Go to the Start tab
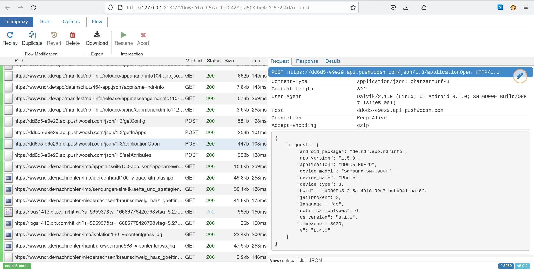The width and height of the screenshot is (534, 270). [x=45, y=22]
